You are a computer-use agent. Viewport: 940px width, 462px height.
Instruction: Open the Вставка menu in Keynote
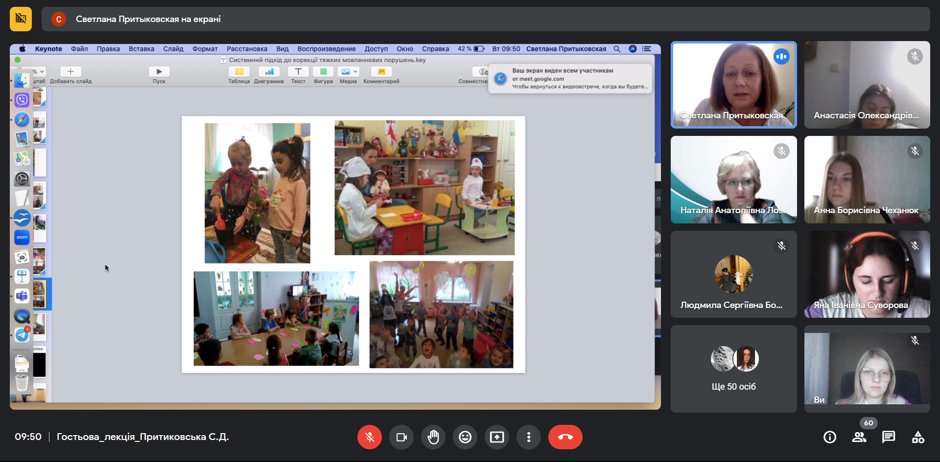141,49
